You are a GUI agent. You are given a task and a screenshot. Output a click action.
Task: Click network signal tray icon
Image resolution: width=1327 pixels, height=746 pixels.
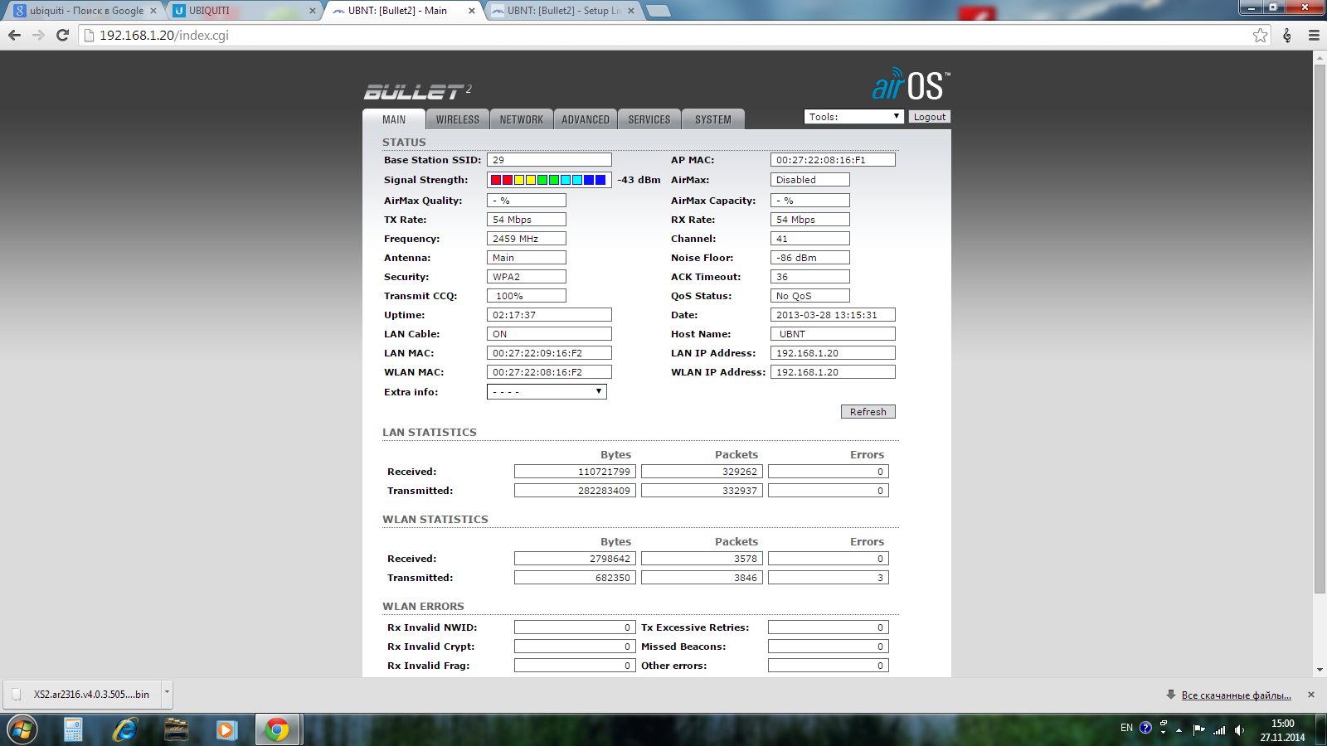tap(1219, 729)
